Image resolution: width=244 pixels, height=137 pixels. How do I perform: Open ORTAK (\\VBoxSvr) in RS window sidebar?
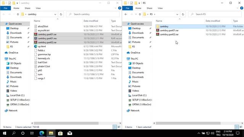click(141, 105)
